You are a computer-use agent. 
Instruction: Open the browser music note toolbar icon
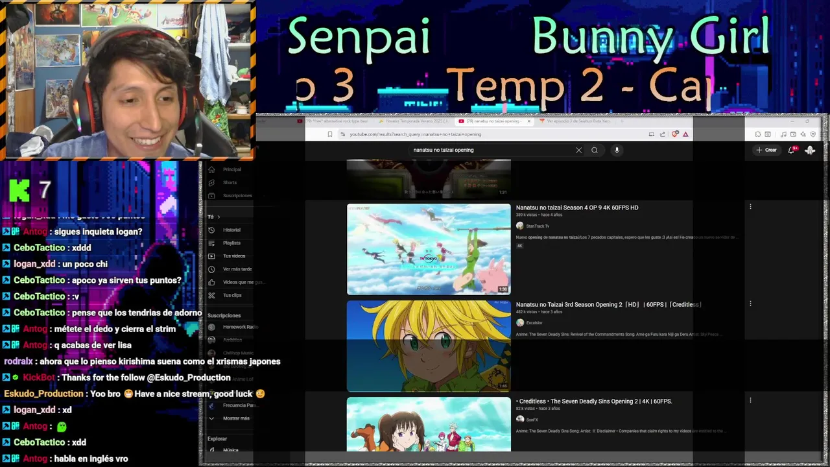coord(783,134)
